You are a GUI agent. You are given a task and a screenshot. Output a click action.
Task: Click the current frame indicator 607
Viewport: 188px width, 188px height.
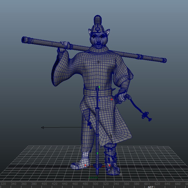pyautogui.click(x=151, y=187)
